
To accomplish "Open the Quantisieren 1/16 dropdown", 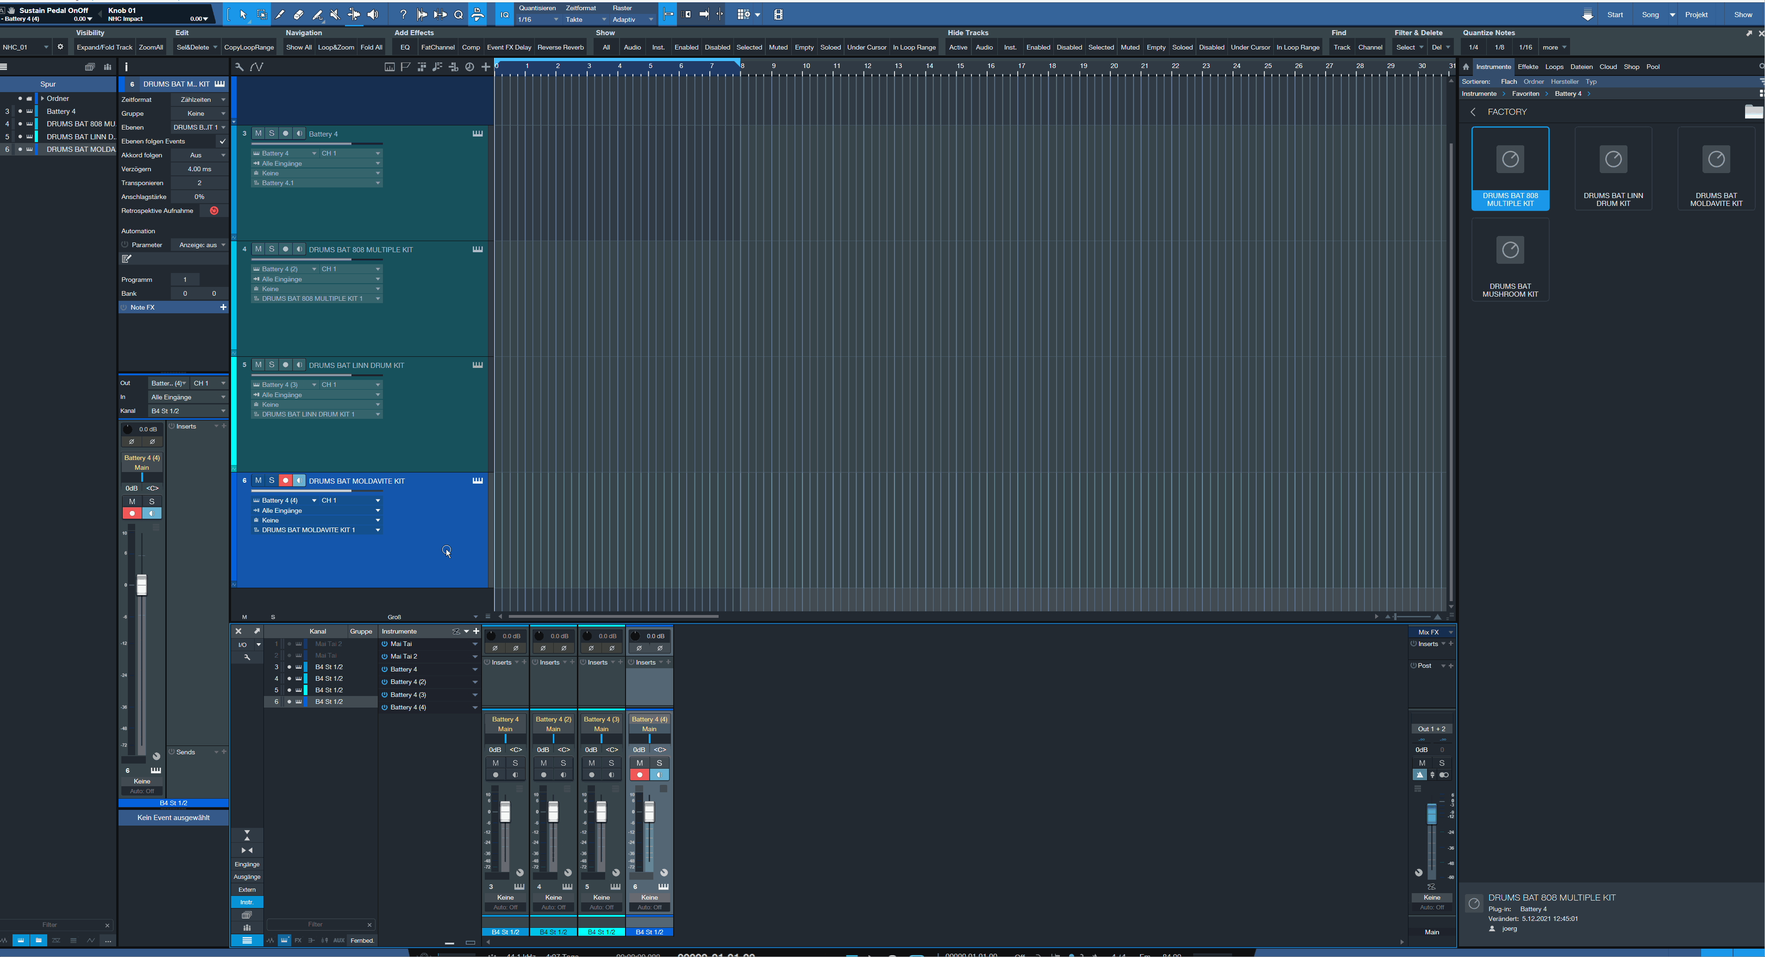I will click(x=538, y=20).
